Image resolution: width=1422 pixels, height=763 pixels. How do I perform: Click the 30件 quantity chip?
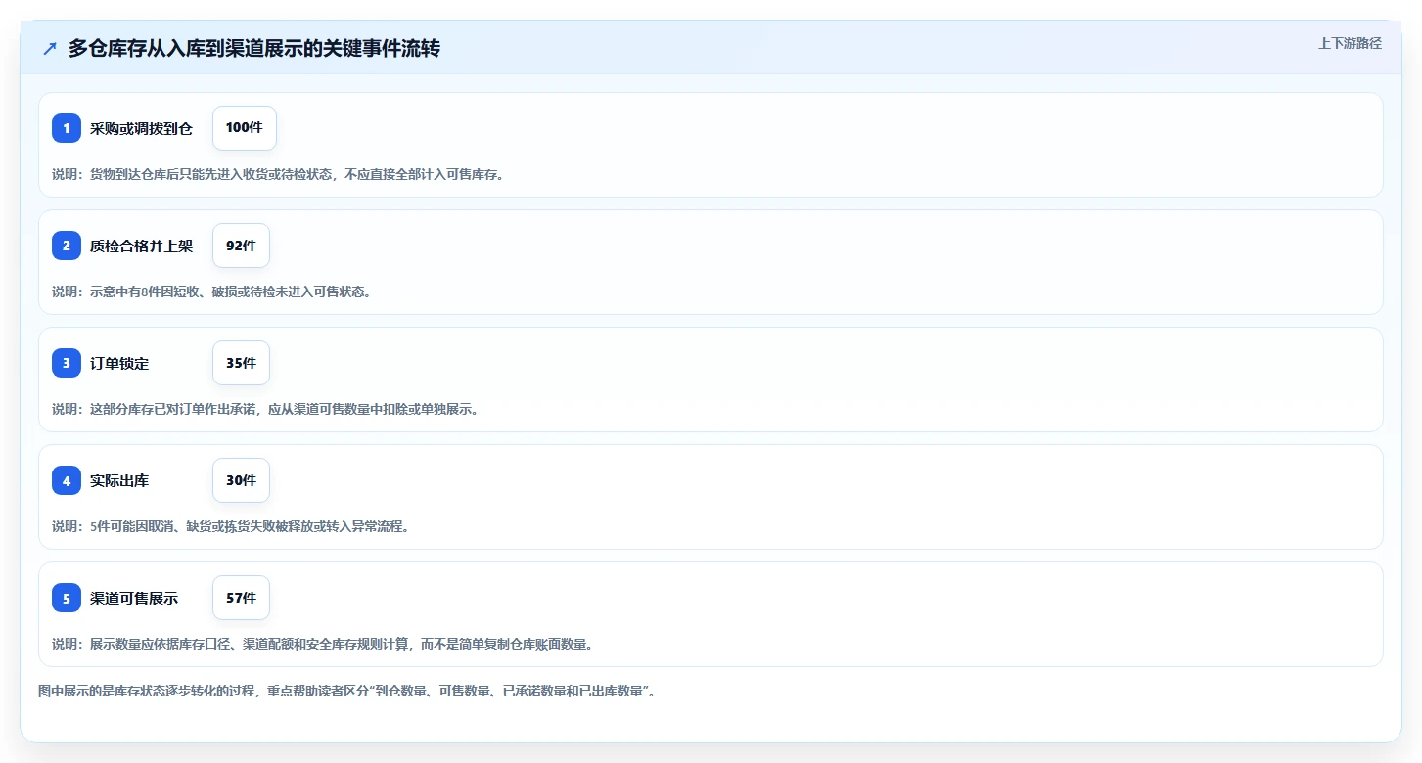(241, 480)
